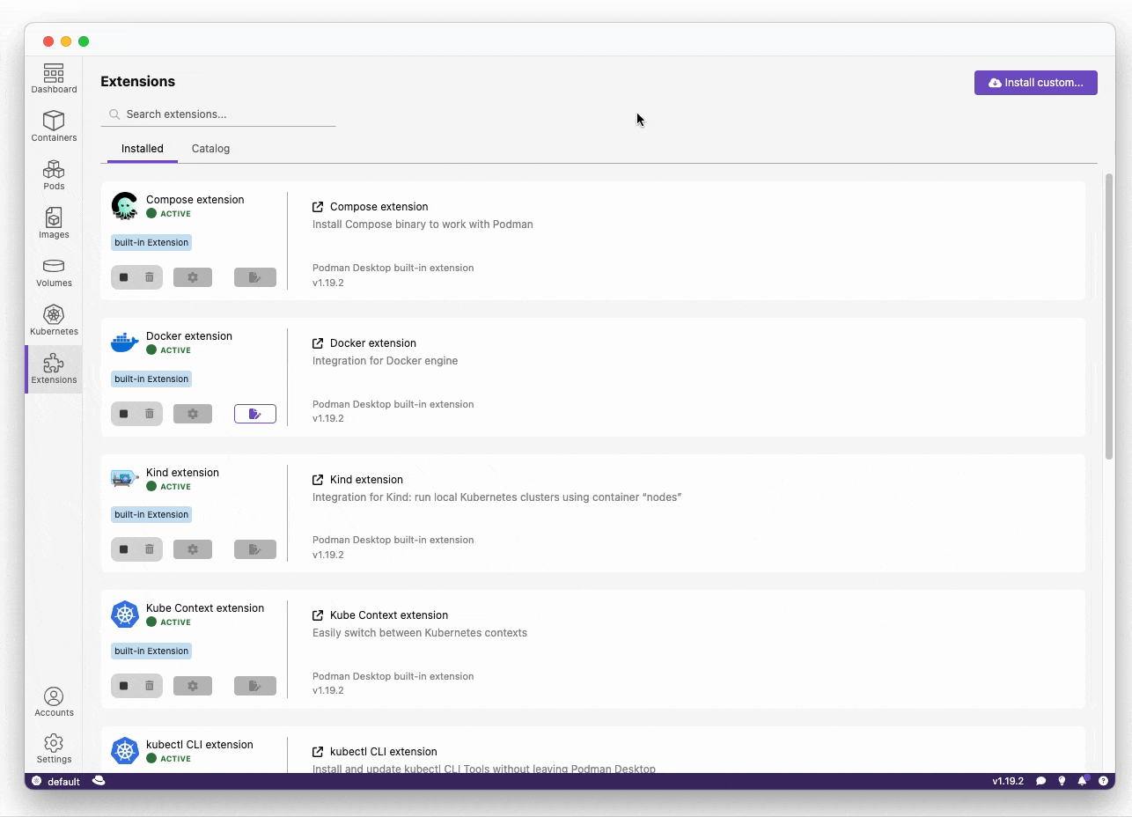Switch to the Installed tab
This screenshot has height=817, width=1132.
143,149
